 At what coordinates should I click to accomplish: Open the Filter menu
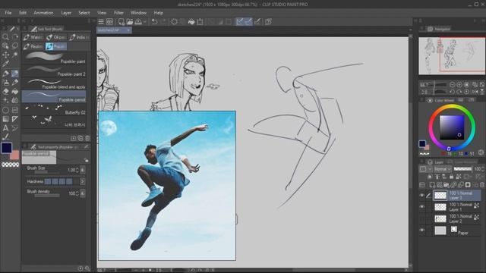click(118, 13)
